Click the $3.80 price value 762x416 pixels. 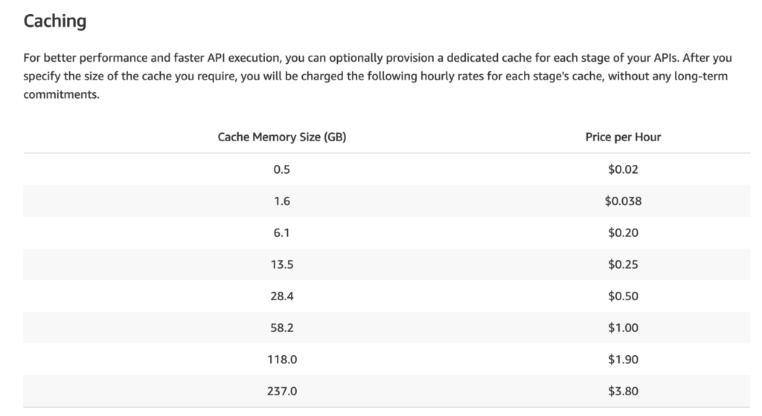623,391
